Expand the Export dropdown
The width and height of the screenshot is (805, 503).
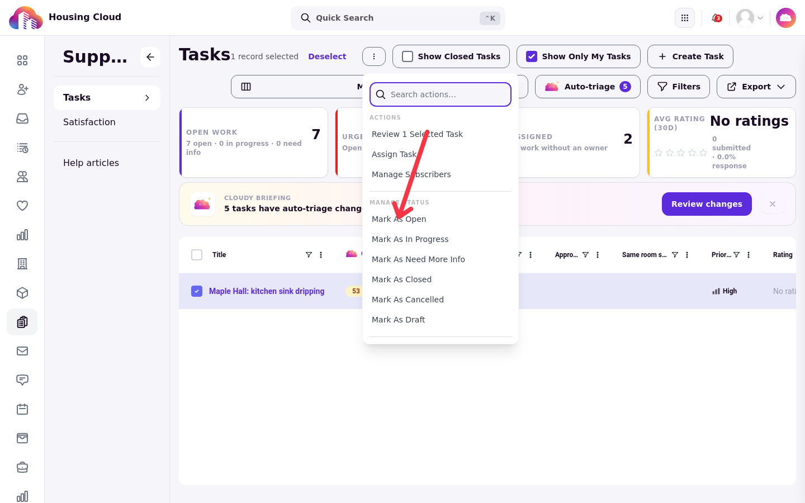(756, 87)
